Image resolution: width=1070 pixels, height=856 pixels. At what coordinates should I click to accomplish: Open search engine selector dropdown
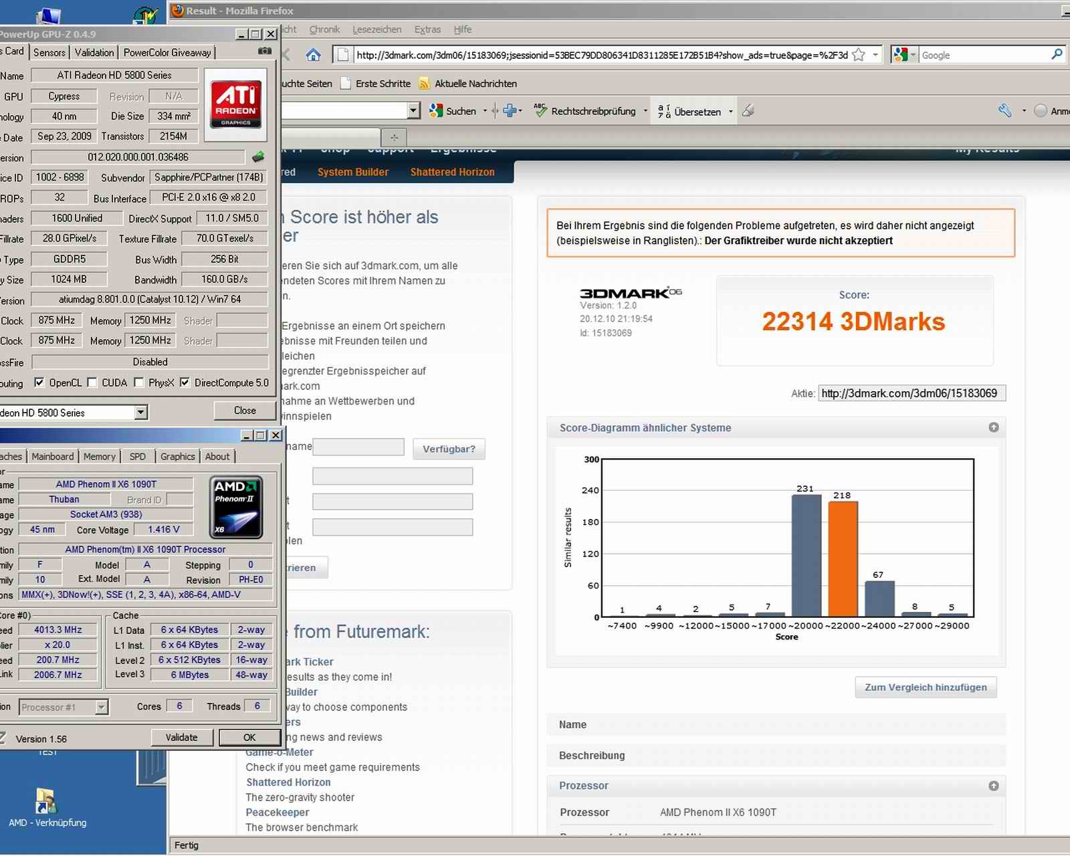pyautogui.click(x=913, y=56)
